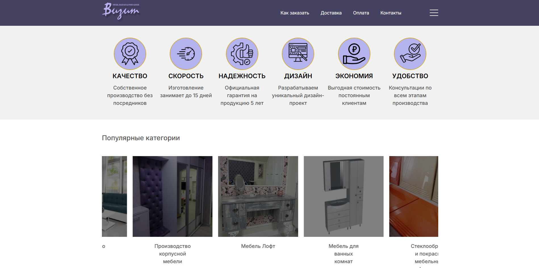Go to the Доставка page

(x=331, y=13)
